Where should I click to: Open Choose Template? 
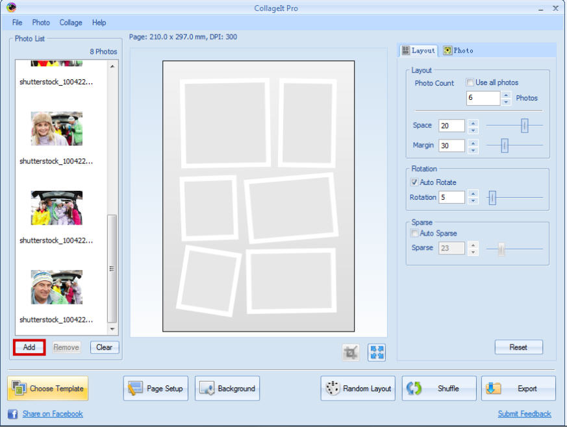(x=48, y=389)
